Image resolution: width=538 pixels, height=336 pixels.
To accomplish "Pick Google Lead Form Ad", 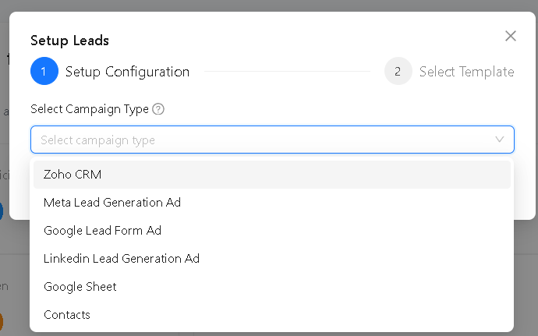I will [272, 231].
